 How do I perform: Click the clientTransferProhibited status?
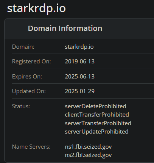97,115
